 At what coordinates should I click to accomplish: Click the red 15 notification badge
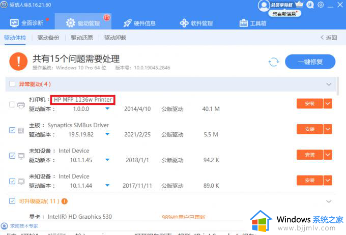click(x=107, y=17)
